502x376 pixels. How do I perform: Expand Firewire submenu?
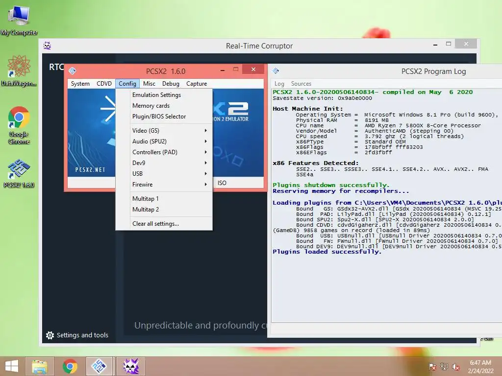[164, 185]
